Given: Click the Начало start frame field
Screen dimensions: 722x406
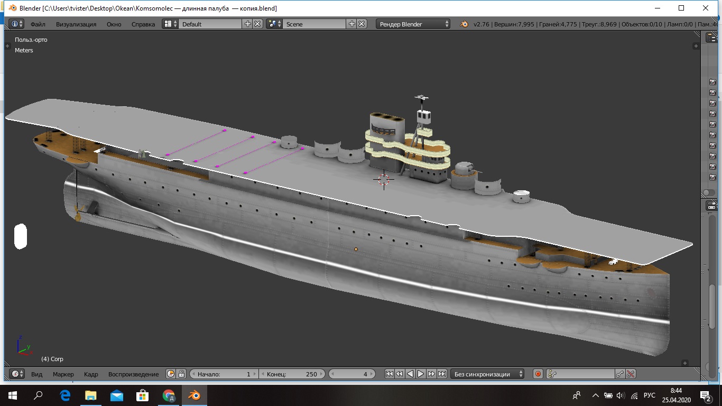Looking at the screenshot, I should click(x=224, y=374).
